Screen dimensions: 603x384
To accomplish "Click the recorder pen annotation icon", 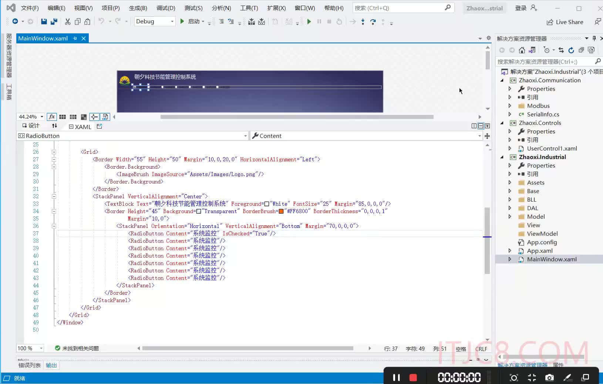I will 567,377.
